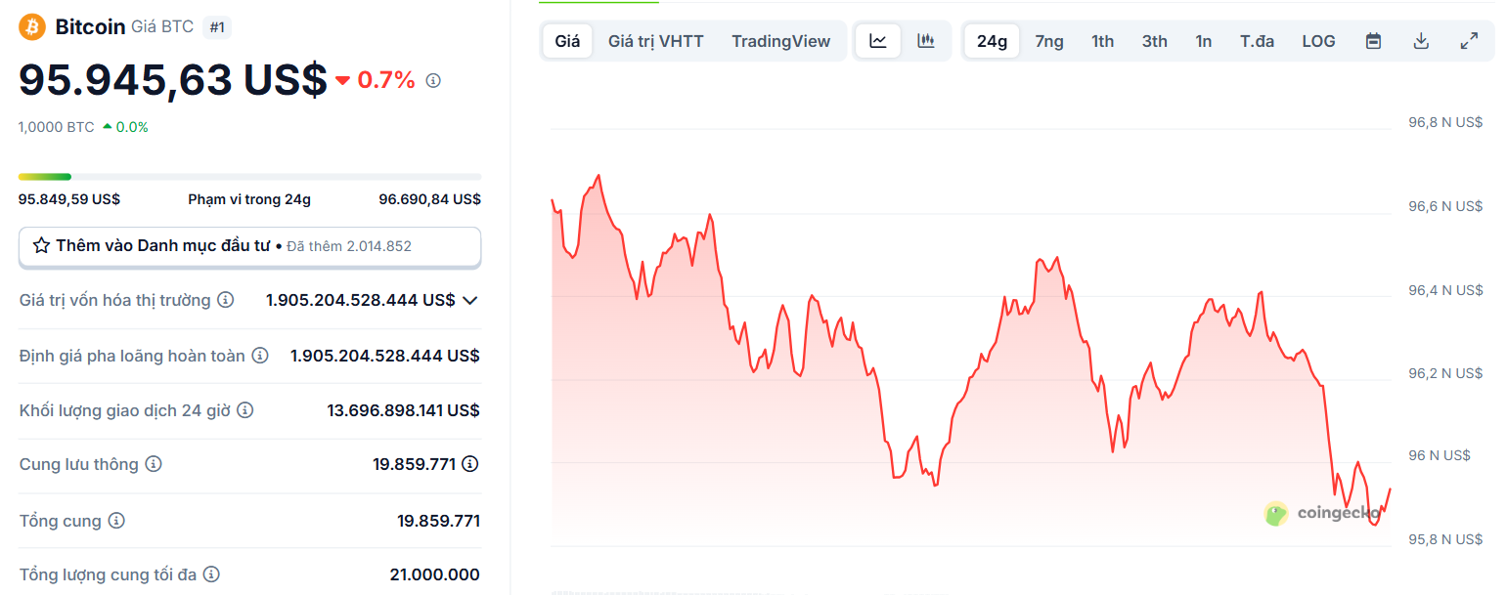Image resolution: width=1507 pixels, height=595 pixels.
Task: Expand market cap value chevron
Action: 470,300
